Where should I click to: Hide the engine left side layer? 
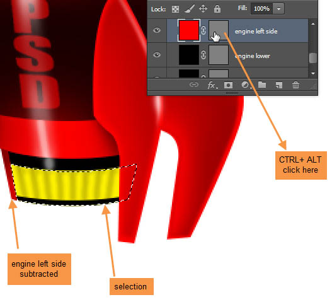pyautogui.click(x=157, y=30)
